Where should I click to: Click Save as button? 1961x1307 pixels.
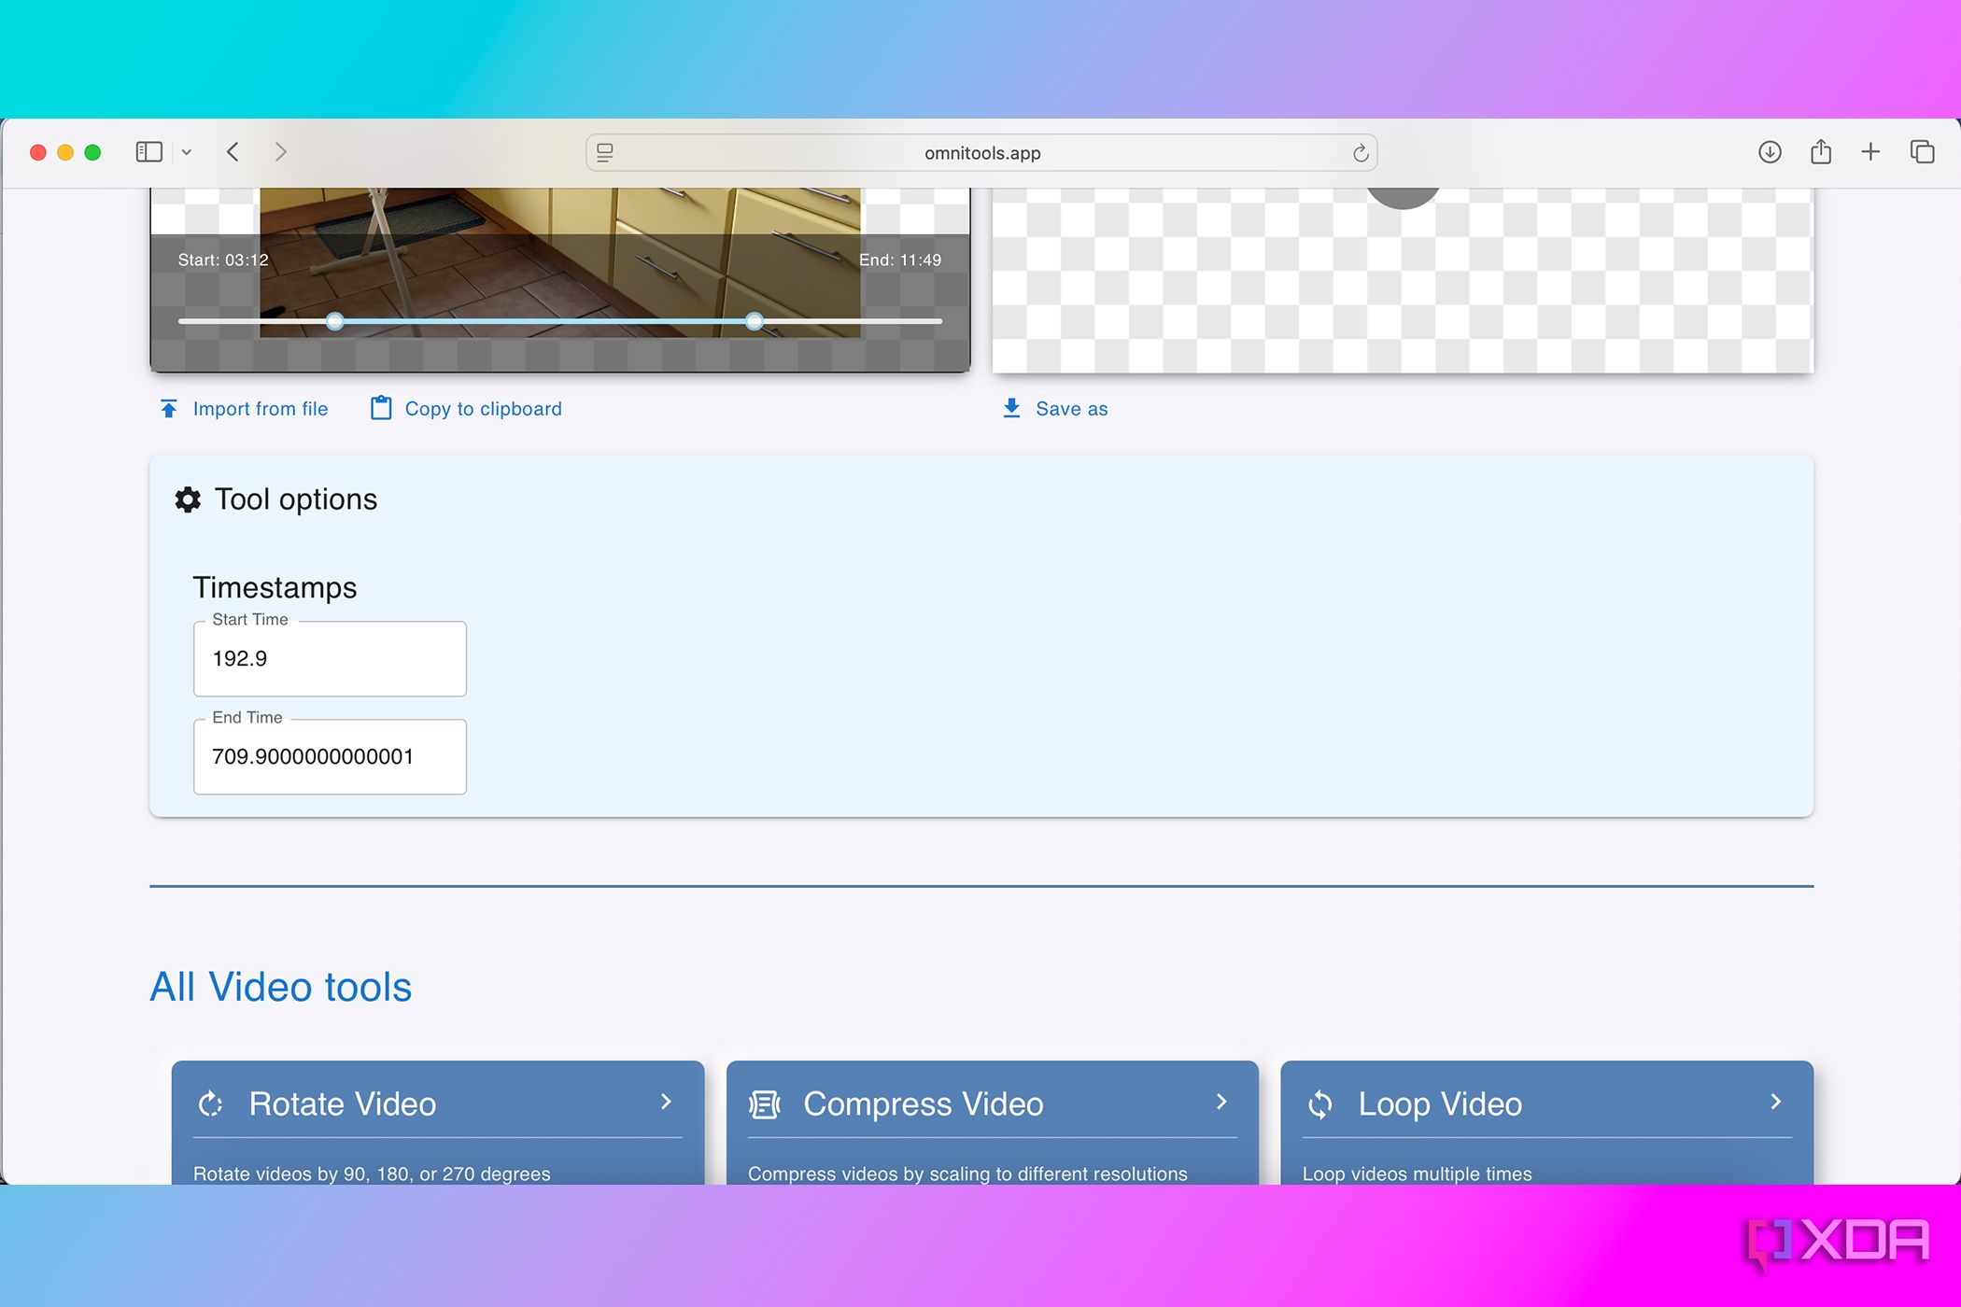[1054, 409]
